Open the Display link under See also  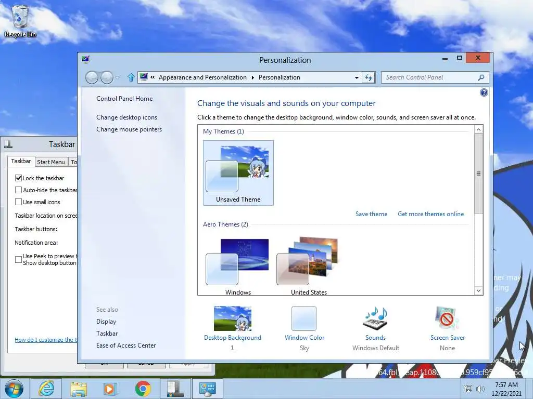(x=106, y=321)
